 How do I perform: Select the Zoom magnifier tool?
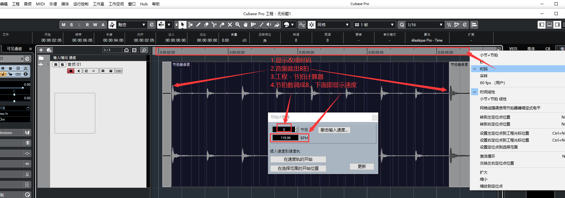coord(237,25)
